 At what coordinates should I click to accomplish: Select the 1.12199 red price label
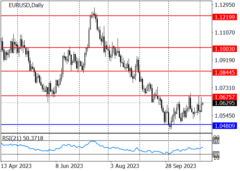225,17
